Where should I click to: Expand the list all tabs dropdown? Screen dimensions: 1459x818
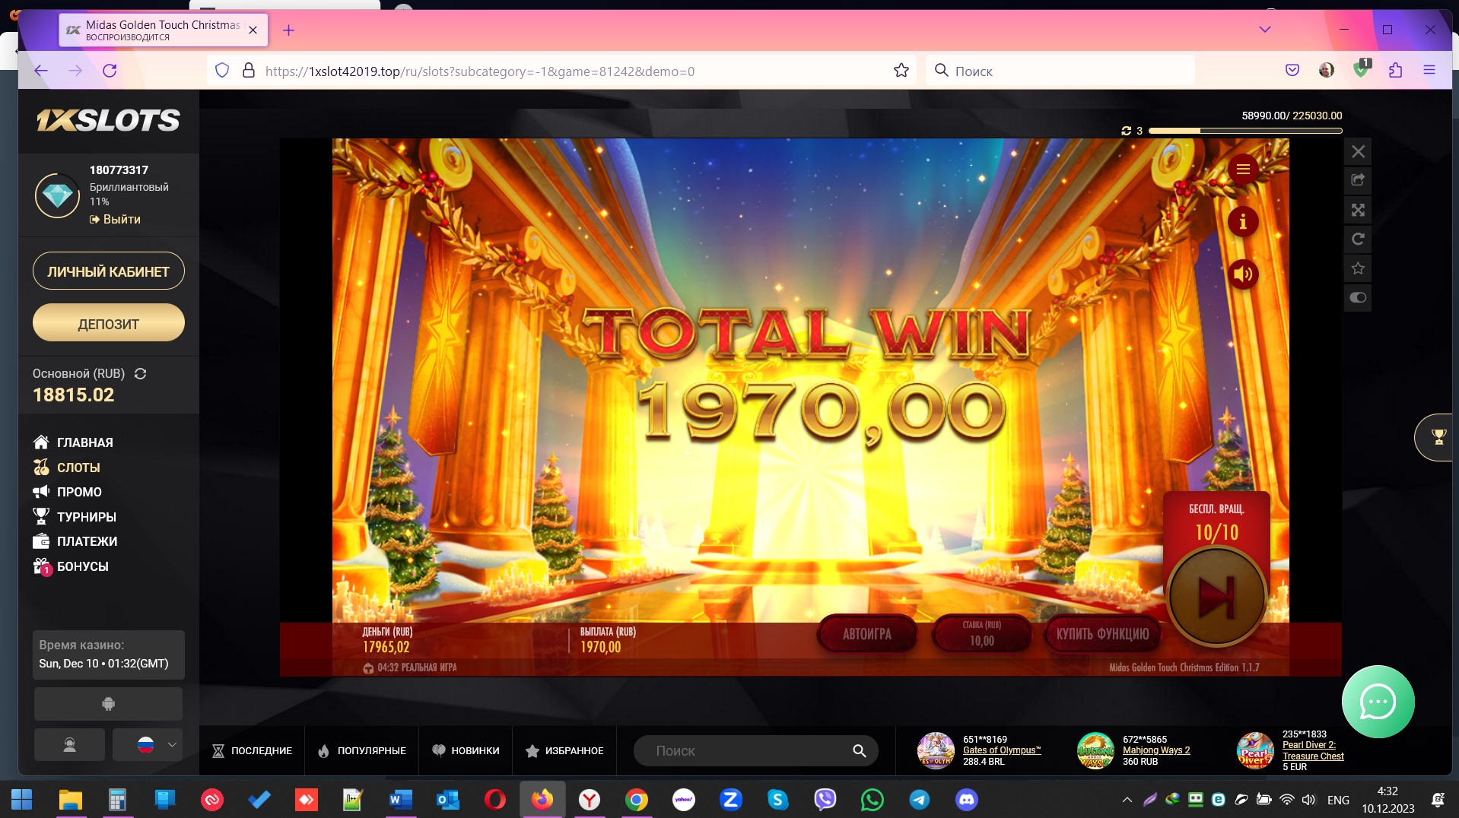point(1265,30)
